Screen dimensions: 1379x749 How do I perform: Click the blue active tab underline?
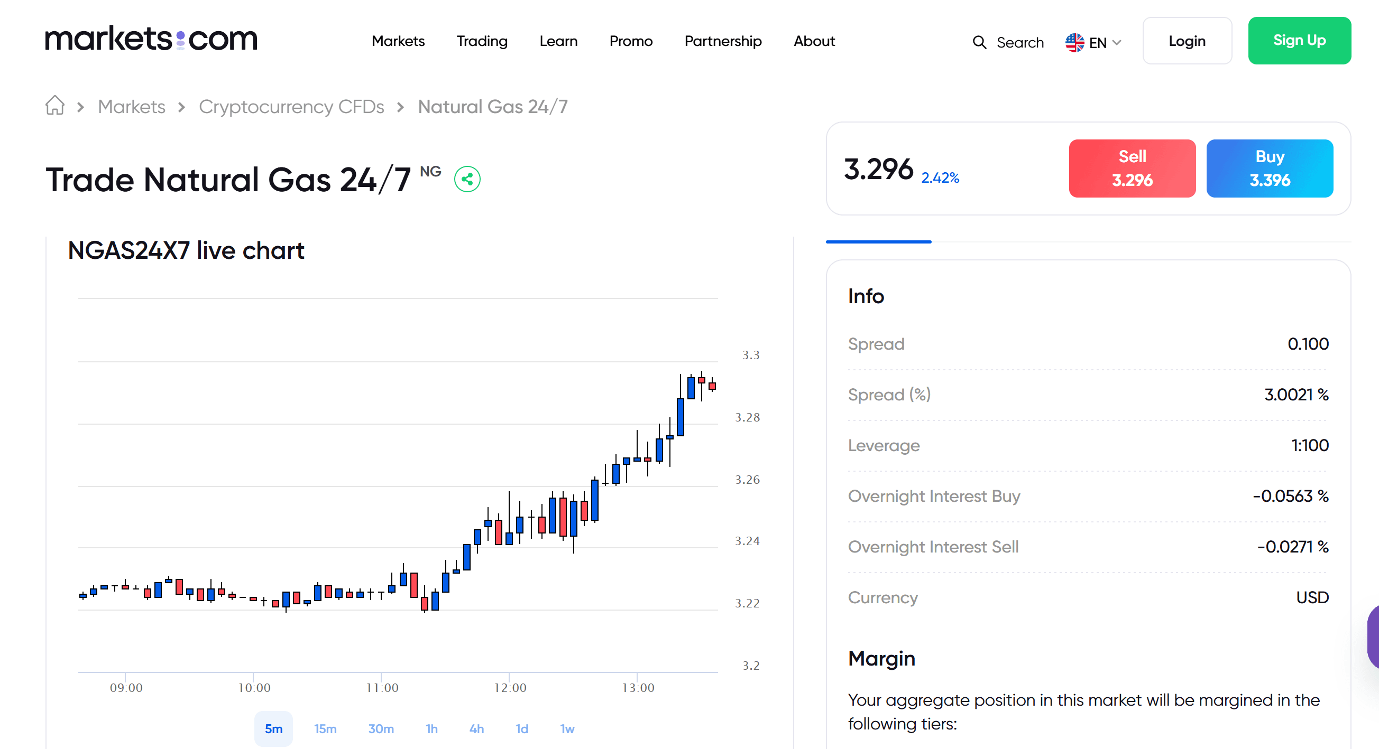[x=878, y=241]
